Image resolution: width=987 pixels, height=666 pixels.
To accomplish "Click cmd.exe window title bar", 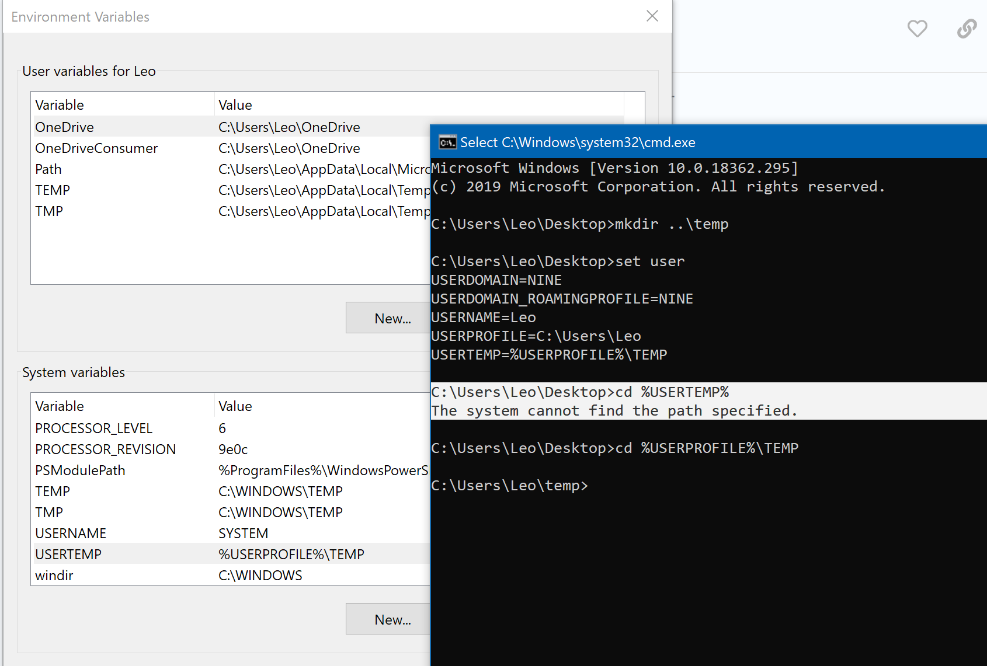I will click(x=708, y=142).
